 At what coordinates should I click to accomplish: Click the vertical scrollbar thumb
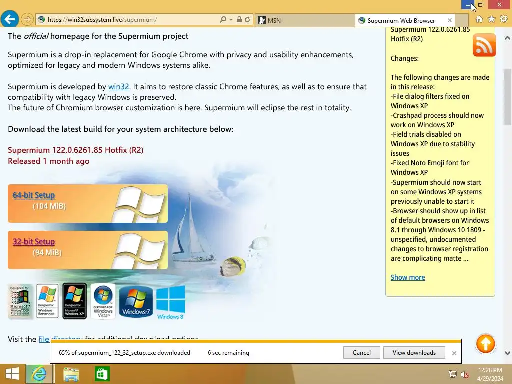tap(507, 97)
